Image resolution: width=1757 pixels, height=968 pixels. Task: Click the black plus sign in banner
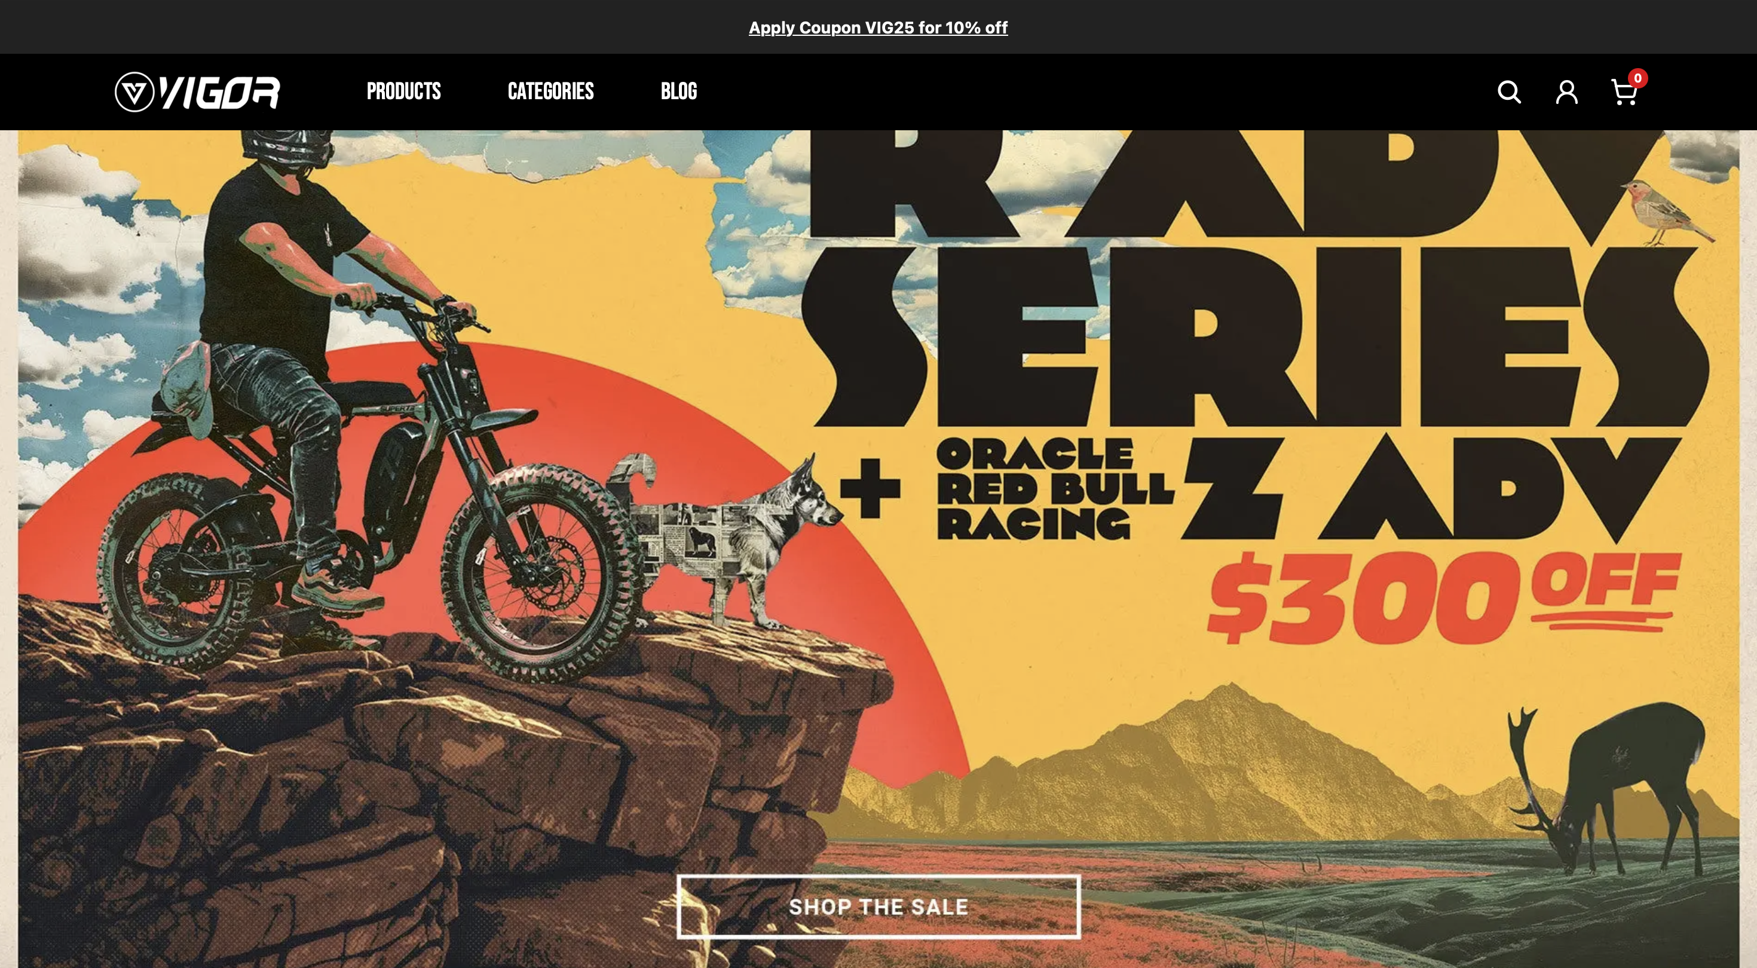870,488
